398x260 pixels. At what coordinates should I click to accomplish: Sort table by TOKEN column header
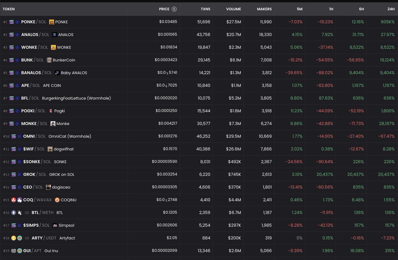9,9
